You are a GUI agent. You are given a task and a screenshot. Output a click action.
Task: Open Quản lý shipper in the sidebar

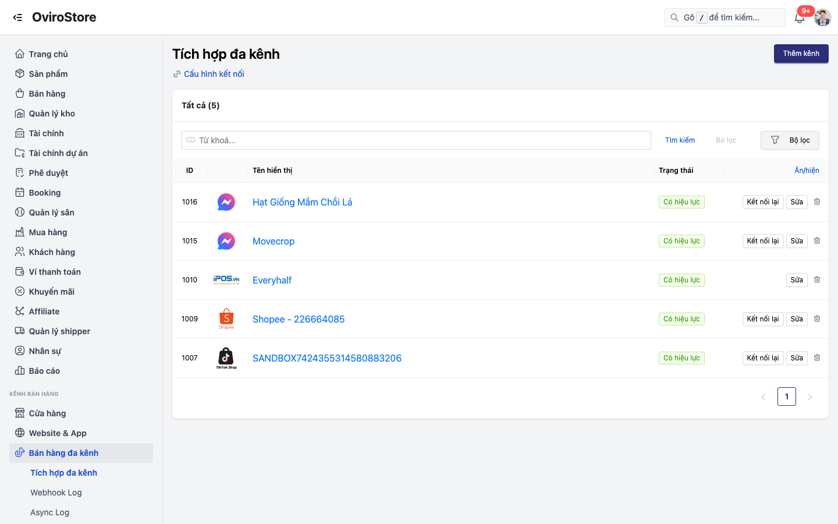59,331
